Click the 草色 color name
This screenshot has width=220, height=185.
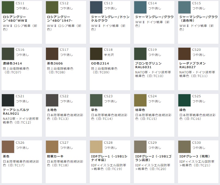94,110
